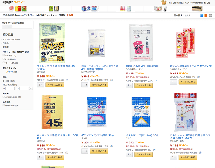
Task: Switch to the gray list view icon
Action: (211, 15)
